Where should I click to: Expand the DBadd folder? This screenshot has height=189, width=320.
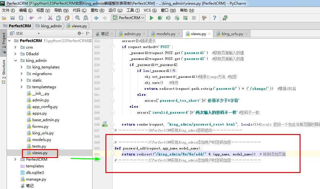tap(15, 54)
